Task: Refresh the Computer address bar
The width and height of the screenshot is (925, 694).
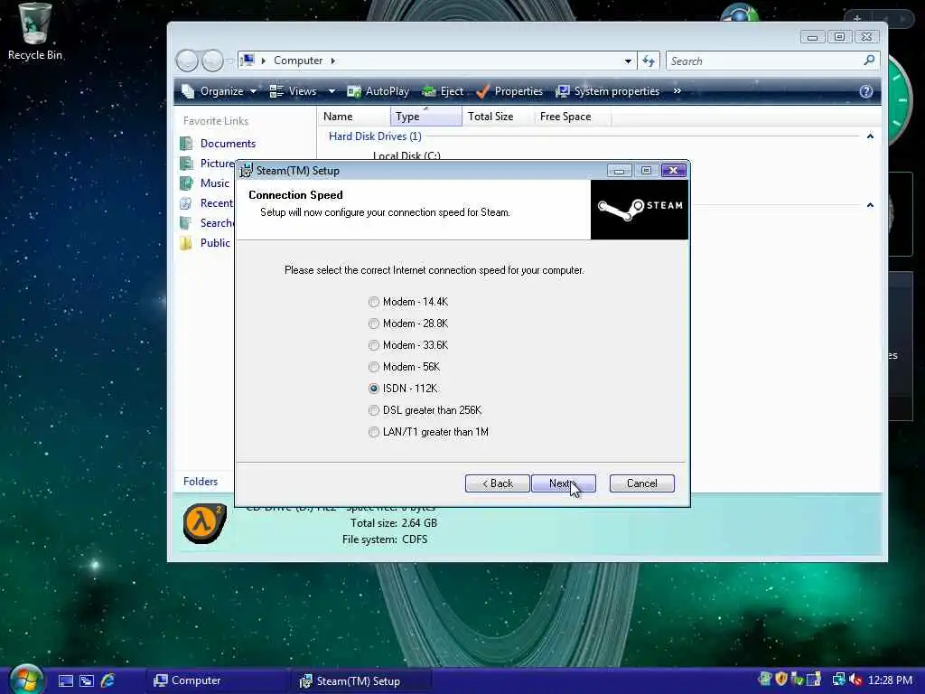Action: point(649,61)
